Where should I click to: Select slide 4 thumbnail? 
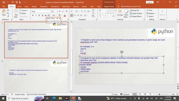(x=36, y=76)
